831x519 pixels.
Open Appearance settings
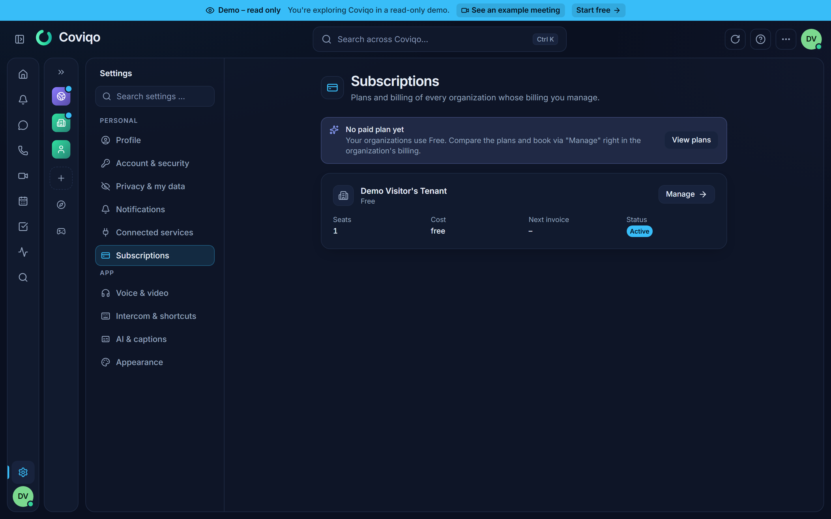pyautogui.click(x=155, y=362)
